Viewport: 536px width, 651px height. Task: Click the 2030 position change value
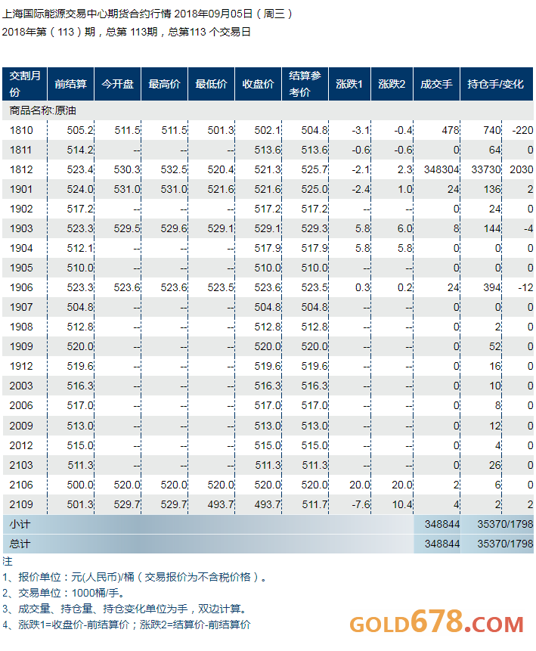[x=522, y=169]
